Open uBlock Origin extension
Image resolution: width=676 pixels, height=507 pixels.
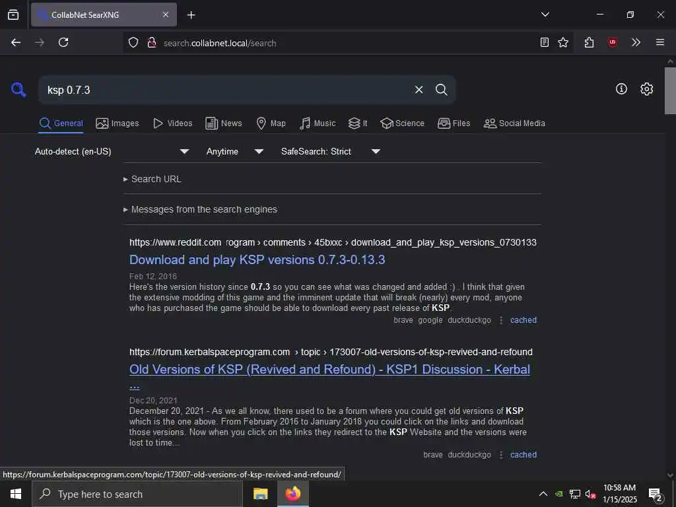click(613, 42)
